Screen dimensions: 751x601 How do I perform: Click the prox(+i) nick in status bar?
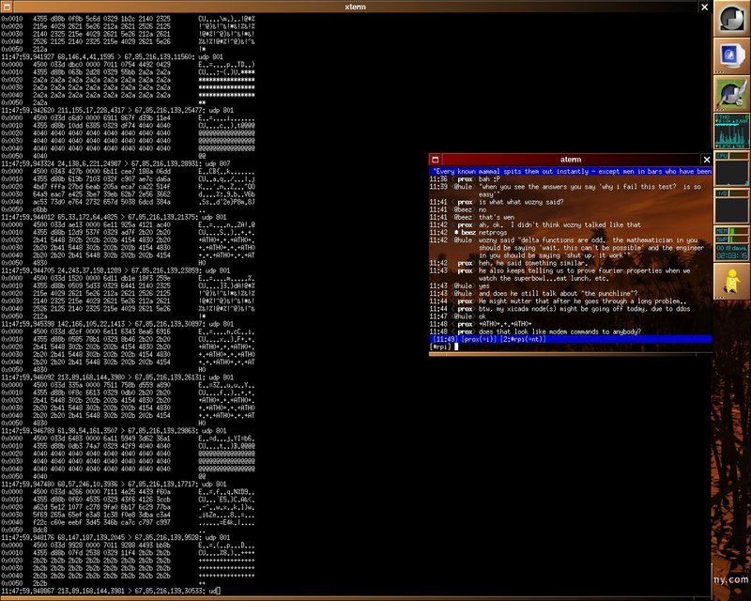click(x=476, y=339)
